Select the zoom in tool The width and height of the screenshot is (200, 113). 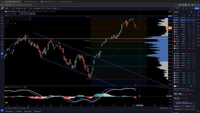[2, 38]
